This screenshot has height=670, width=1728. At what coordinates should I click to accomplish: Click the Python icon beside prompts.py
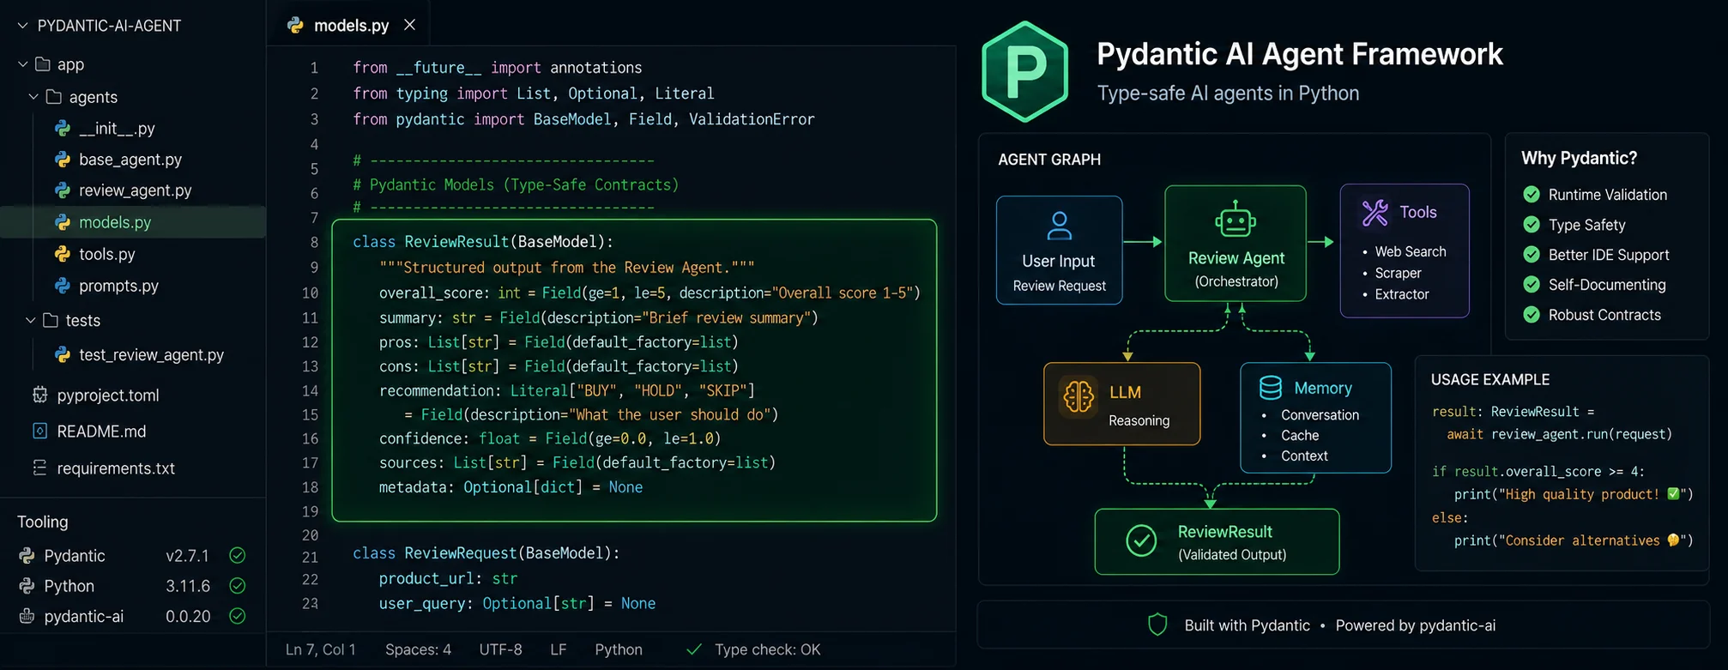point(63,286)
